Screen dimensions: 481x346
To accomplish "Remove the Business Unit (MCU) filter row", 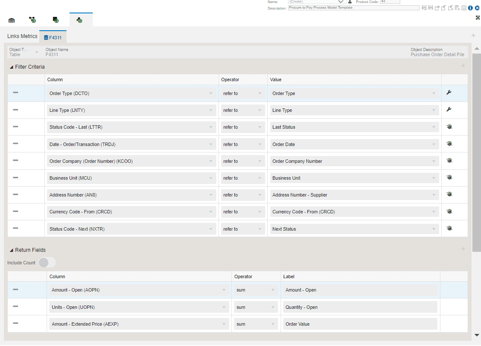I will click(x=16, y=178).
